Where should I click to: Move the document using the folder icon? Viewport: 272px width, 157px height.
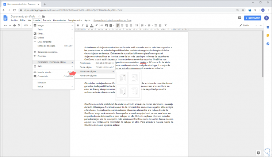[x=43, y=16]
